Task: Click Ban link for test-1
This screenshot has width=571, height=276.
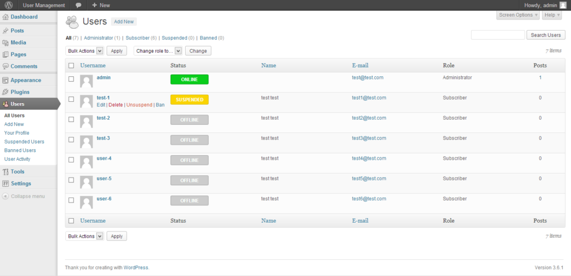Action: coord(160,105)
